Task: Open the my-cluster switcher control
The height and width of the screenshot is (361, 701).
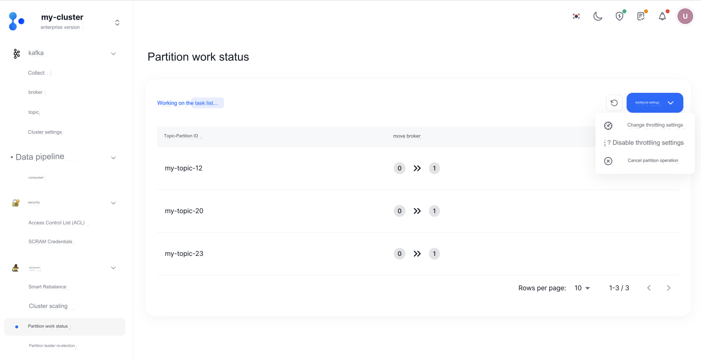Action: [117, 22]
